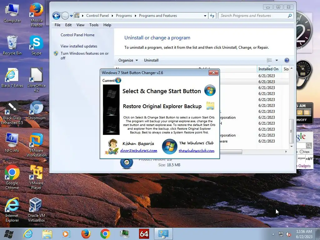Screen dimensions: 320x240
Task: Open the Recycle Bin
Action: (12, 45)
